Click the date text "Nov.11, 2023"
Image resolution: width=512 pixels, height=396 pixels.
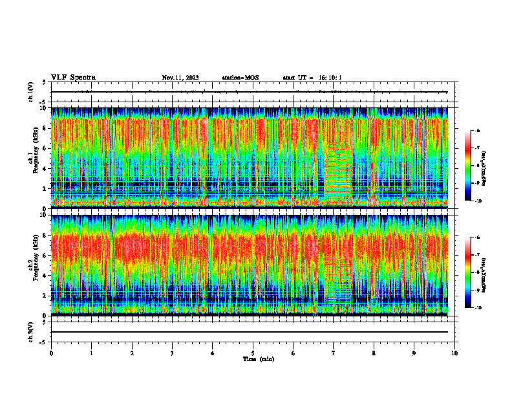[x=180, y=78]
